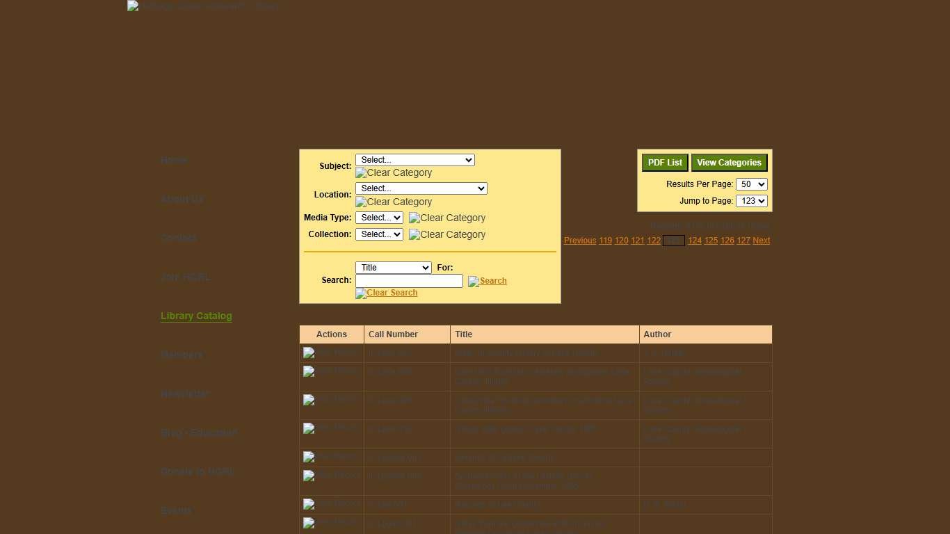The width and height of the screenshot is (950, 534).
Task: Click in the search text input field
Action: point(409,280)
